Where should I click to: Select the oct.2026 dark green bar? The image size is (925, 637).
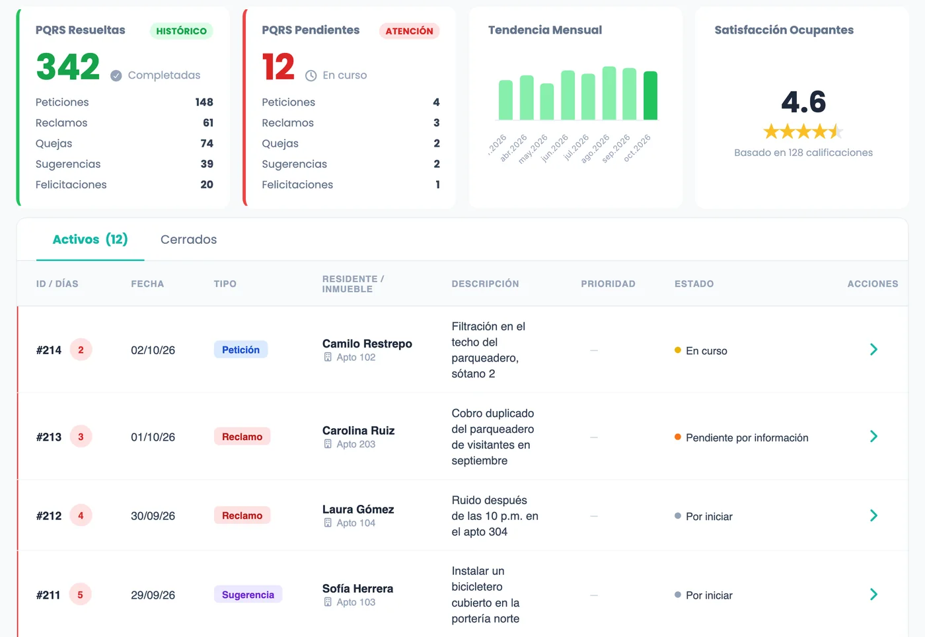click(651, 95)
